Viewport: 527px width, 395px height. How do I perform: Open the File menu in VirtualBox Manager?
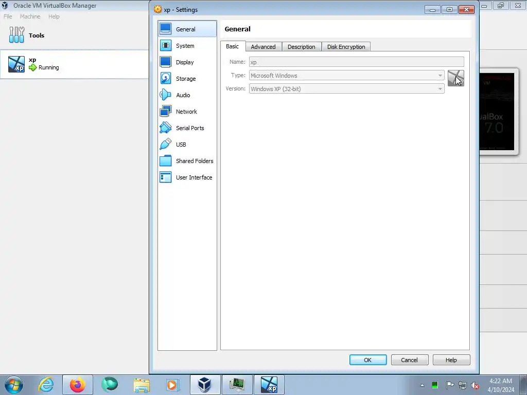point(8,16)
